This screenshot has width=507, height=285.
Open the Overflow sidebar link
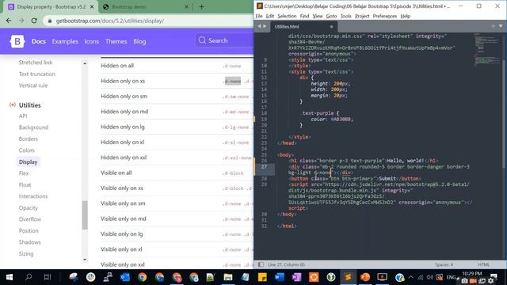[30, 219]
